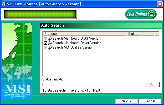The height and width of the screenshot is (105, 164).
Task: Click magnifier icon beside Search MSI Utilities Version
Action: pos(50,47)
